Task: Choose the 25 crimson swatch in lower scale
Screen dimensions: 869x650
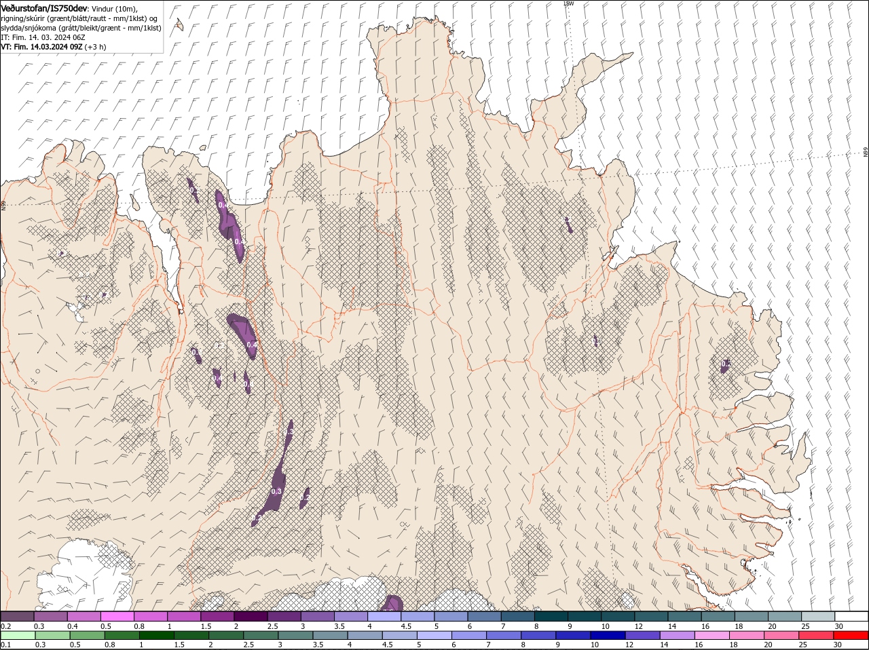Action: tap(815, 635)
